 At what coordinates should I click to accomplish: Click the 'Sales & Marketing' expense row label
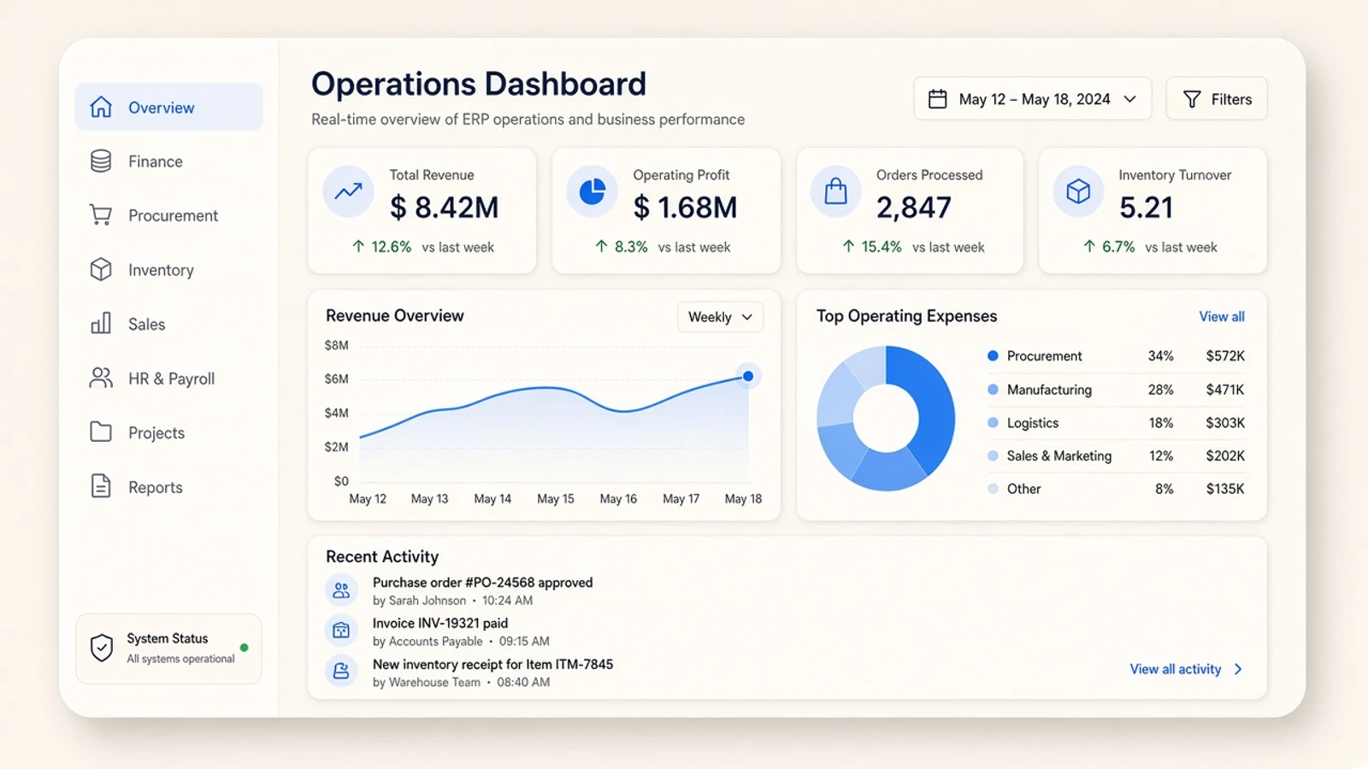[1059, 456]
